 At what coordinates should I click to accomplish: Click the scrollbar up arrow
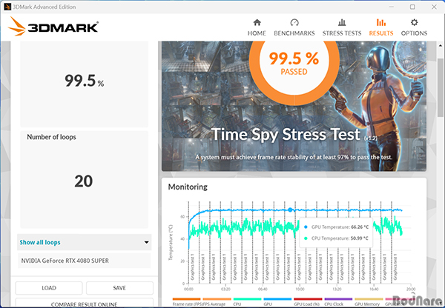(440, 45)
